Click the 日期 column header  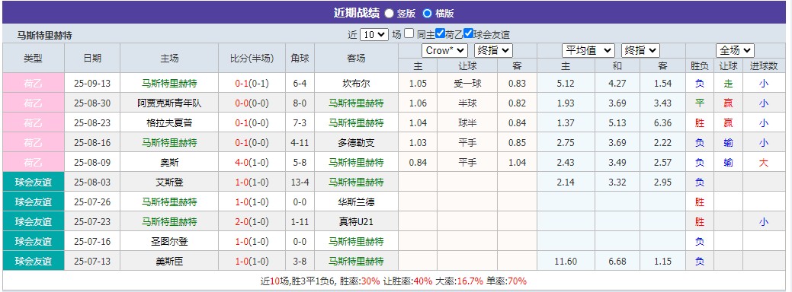coord(92,59)
